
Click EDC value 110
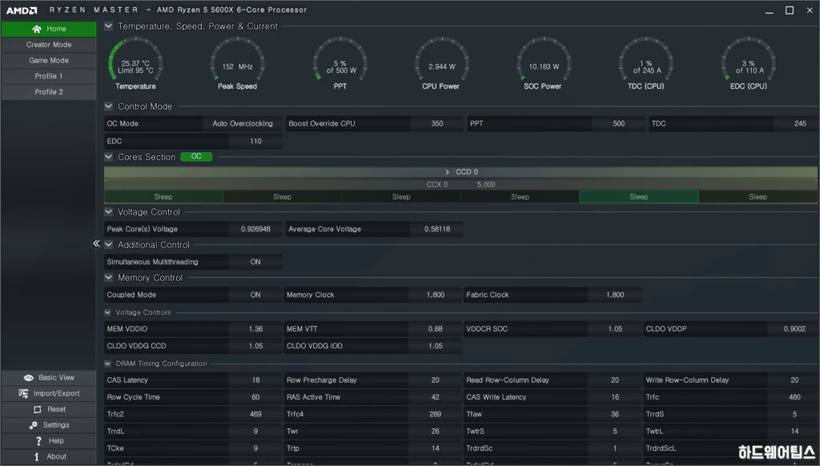pyautogui.click(x=255, y=141)
